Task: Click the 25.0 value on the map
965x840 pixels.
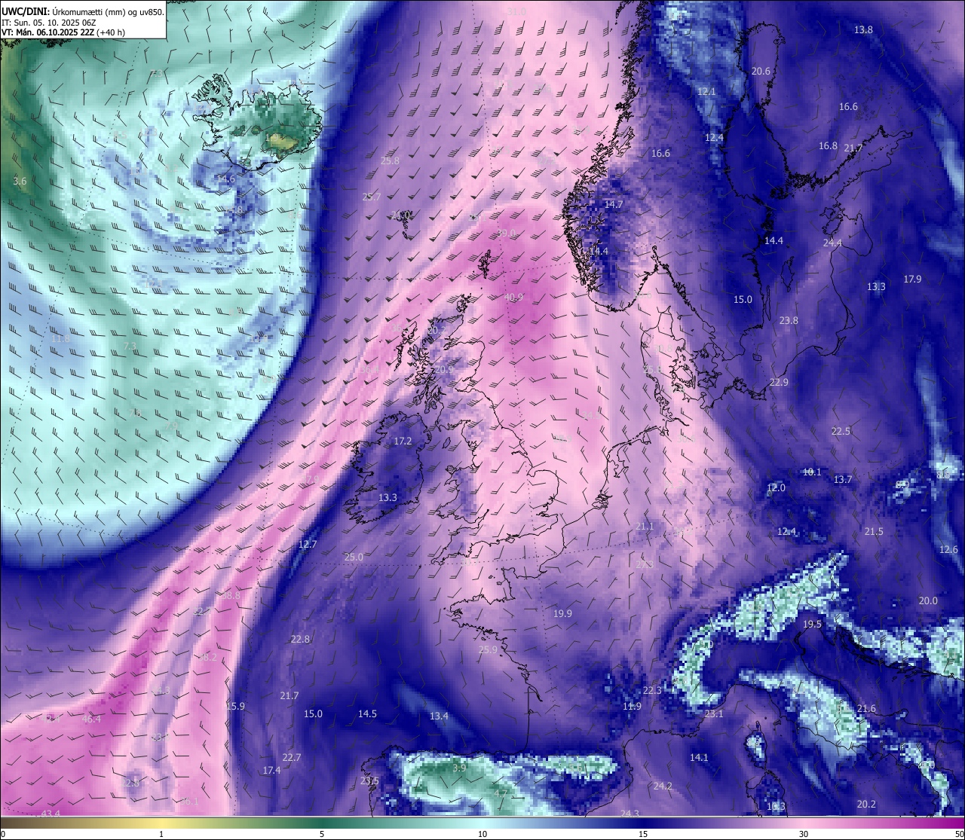Action: [x=354, y=557]
